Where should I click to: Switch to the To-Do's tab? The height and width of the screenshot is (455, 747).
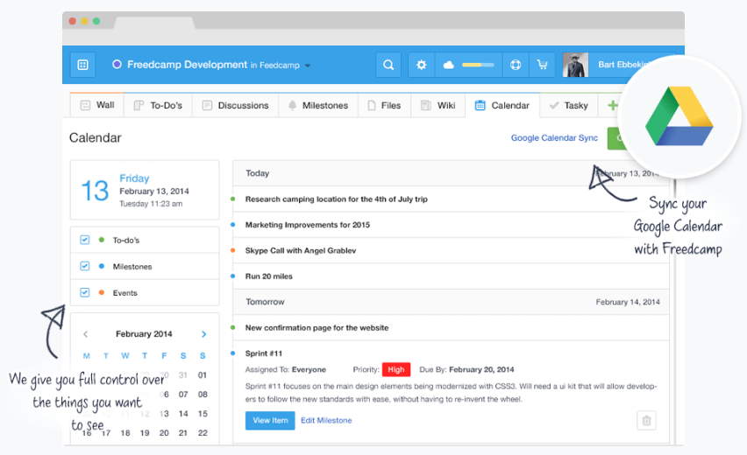click(x=158, y=105)
